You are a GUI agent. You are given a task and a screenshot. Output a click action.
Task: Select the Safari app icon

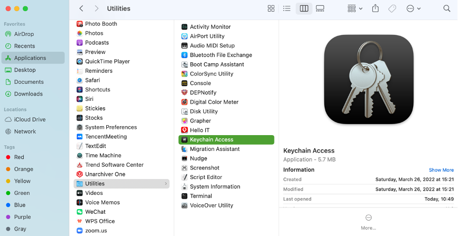80,80
